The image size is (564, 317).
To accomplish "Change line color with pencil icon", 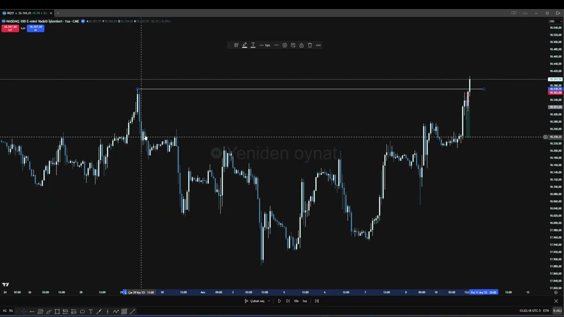I will pos(245,45).
